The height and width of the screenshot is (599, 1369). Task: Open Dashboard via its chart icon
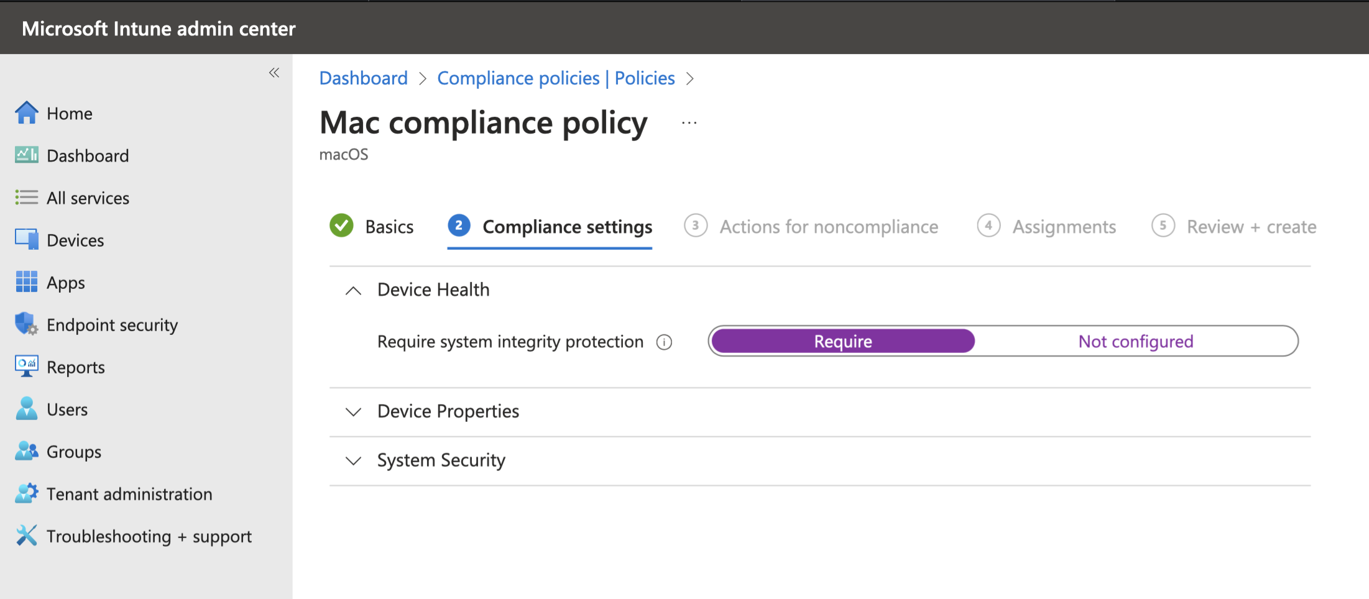(26, 155)
